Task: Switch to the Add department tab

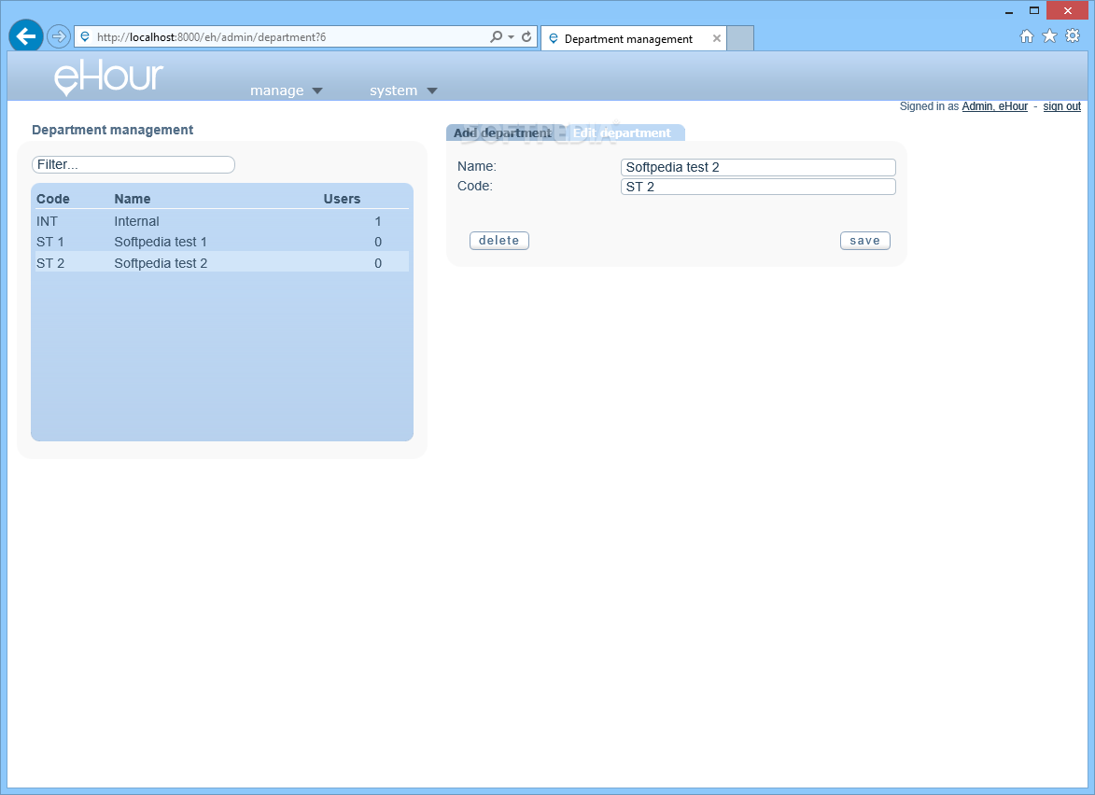Action: [x=503, y=132]
